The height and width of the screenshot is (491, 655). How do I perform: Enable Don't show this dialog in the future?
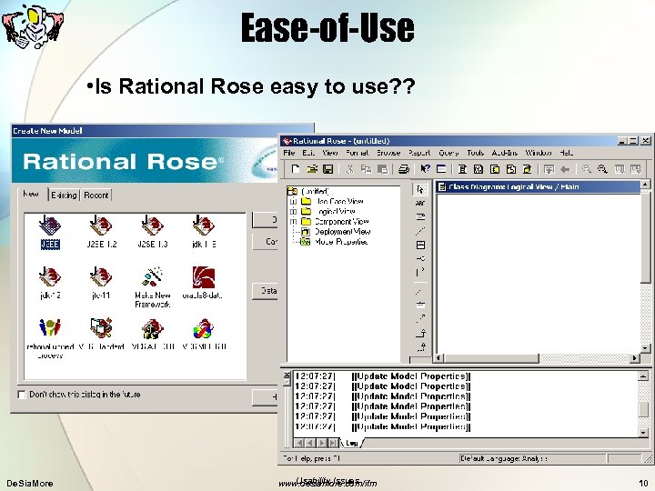click(x=22, y=395)
